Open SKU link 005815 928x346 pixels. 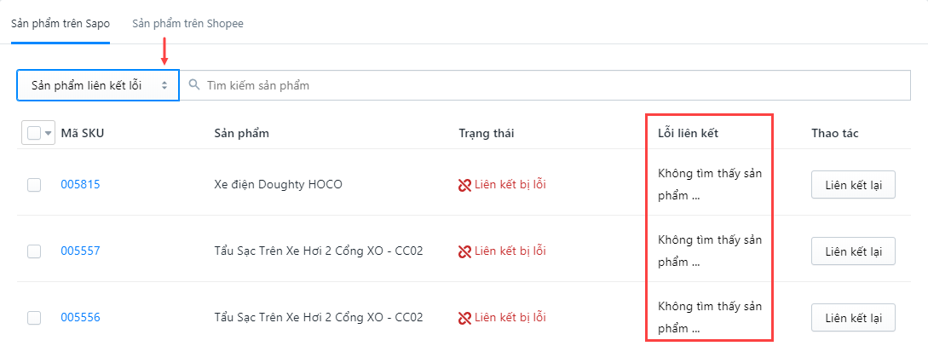click(80, 185)
